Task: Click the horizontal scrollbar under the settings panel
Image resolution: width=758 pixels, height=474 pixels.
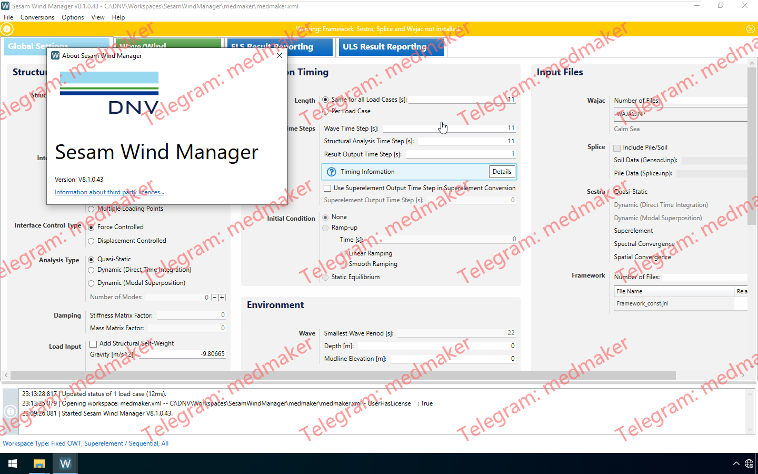Action: coord(343,376)
